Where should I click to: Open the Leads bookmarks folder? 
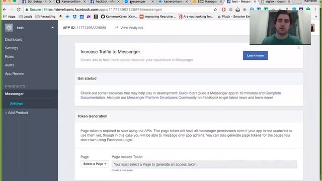coord(26,17)
